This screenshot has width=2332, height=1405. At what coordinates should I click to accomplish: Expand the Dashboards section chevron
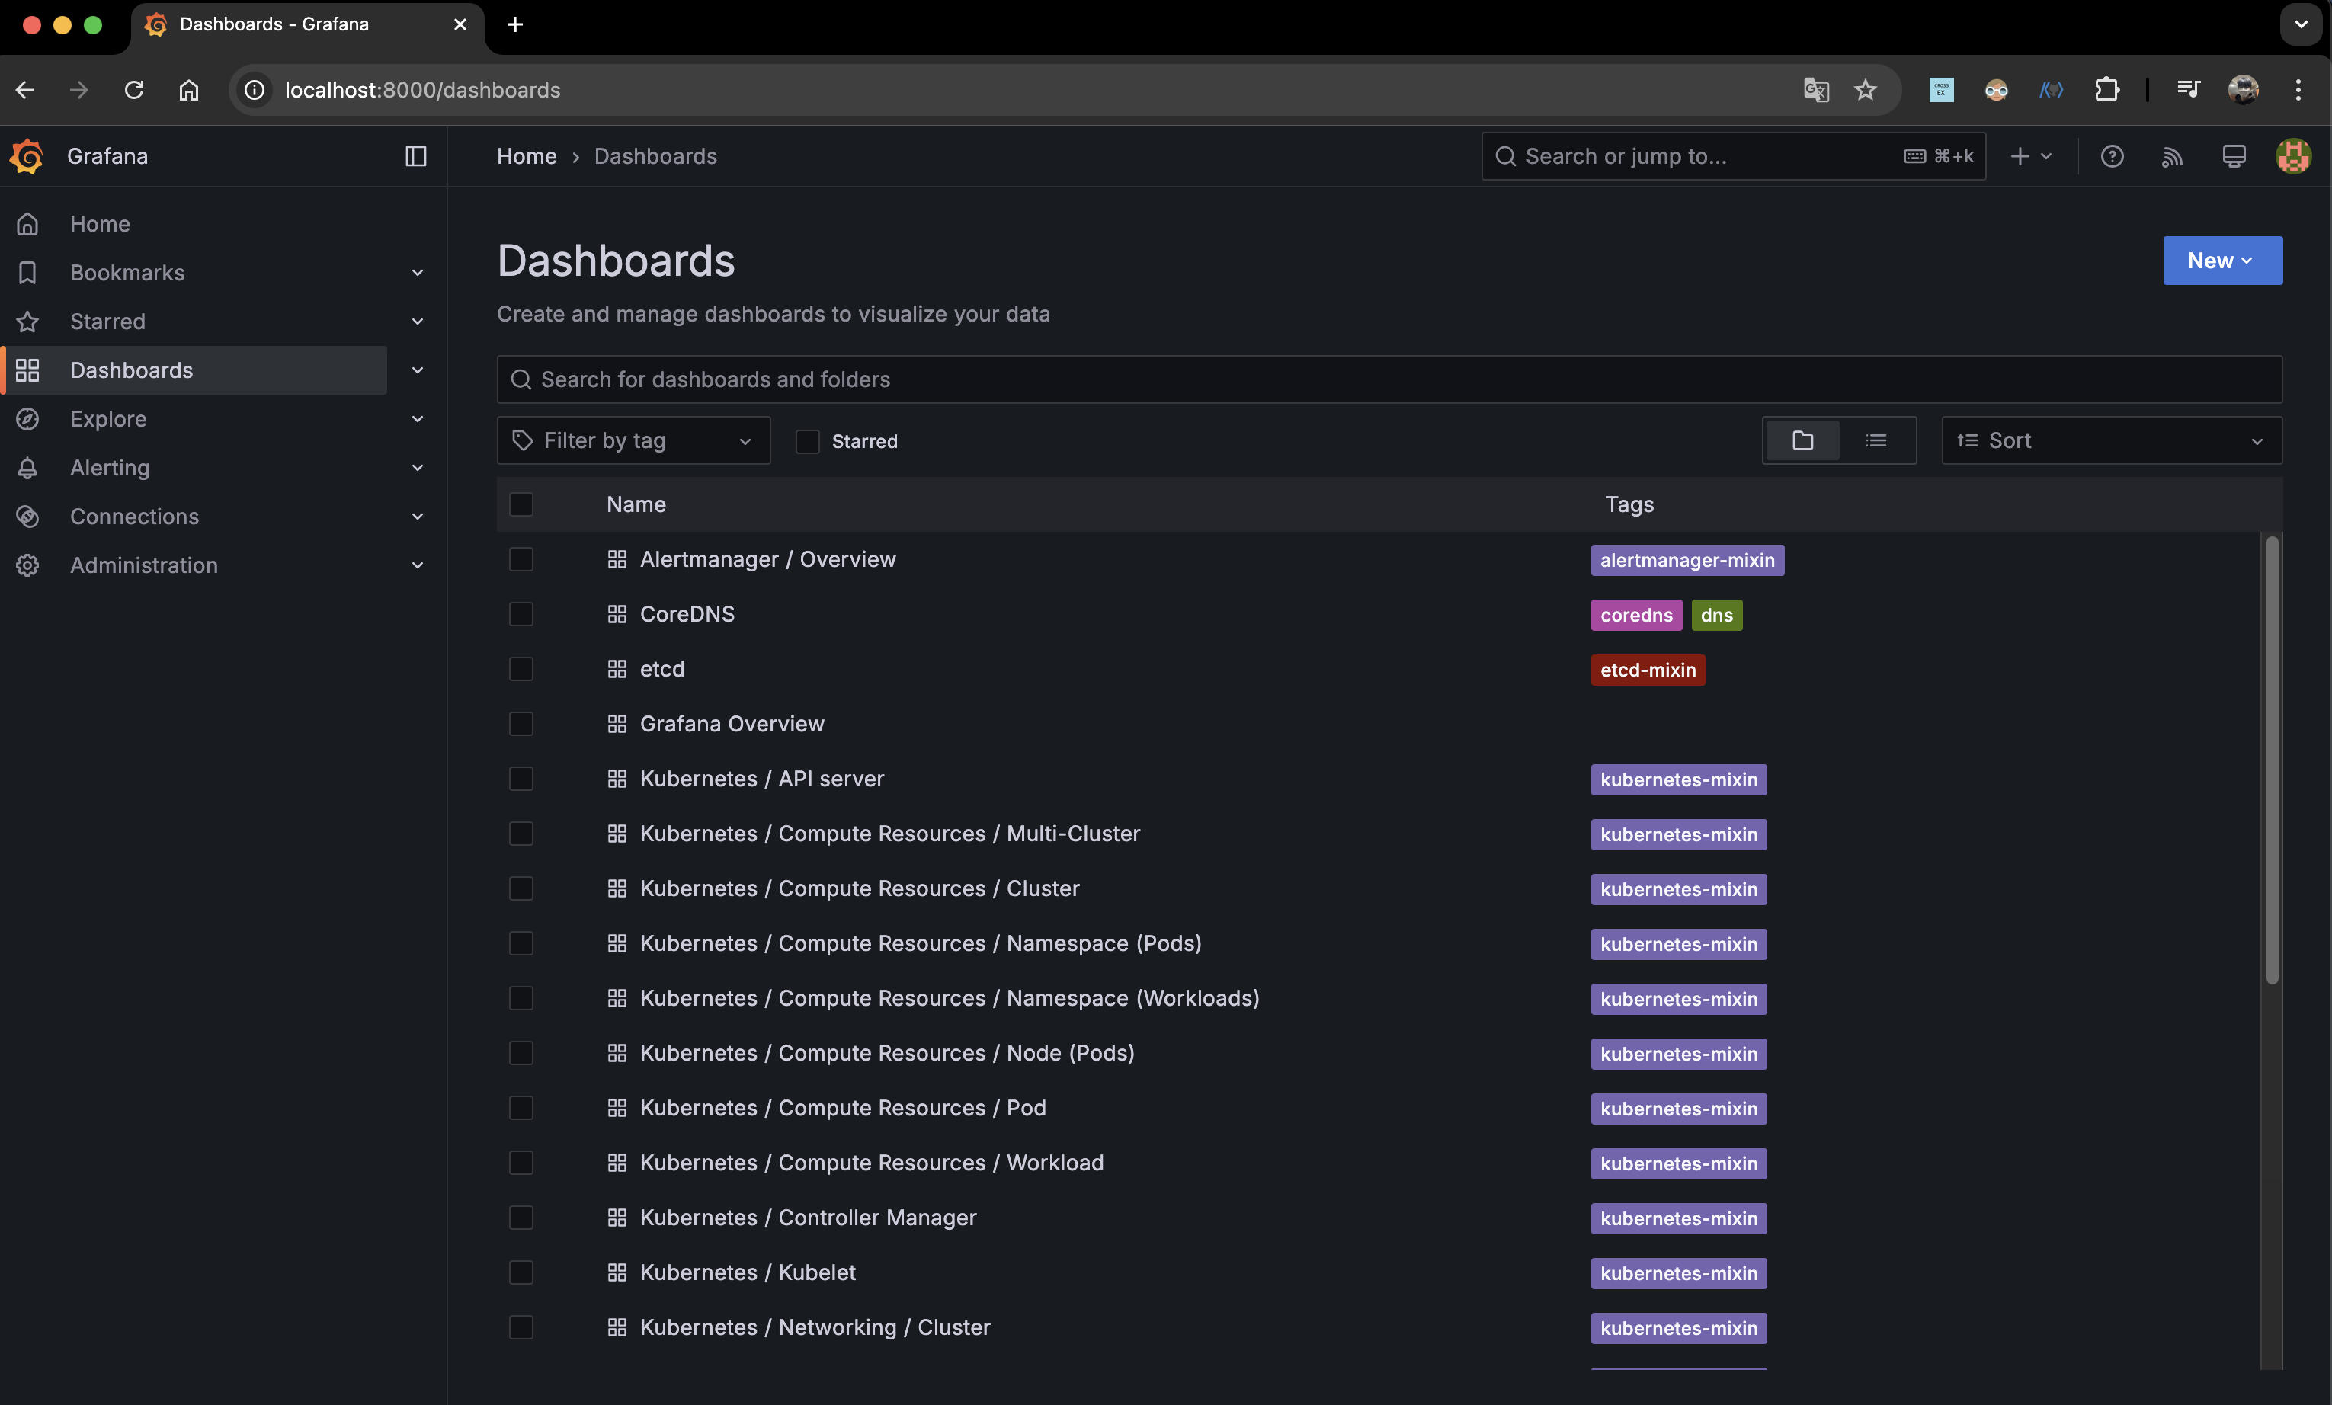click(418, 370)
